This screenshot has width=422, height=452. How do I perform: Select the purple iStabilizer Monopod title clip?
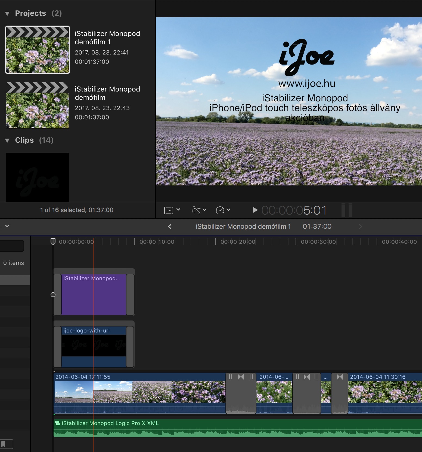tap(94, 295)
